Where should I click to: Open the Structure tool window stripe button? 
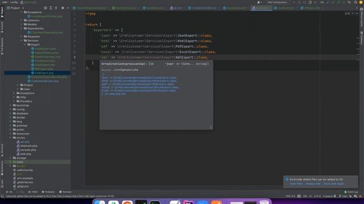pyautogui.click(x=2, y=150)
